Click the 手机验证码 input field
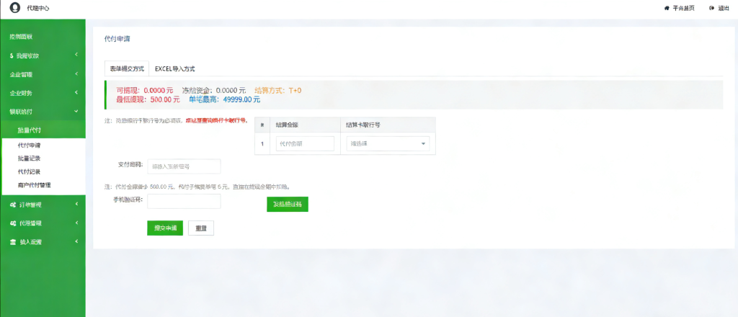Image resolution: width=738 pixels, height=317 pixels. [184, 201]
